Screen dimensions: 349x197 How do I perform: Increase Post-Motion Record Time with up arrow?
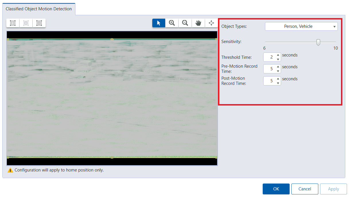[x=278, y=79]
